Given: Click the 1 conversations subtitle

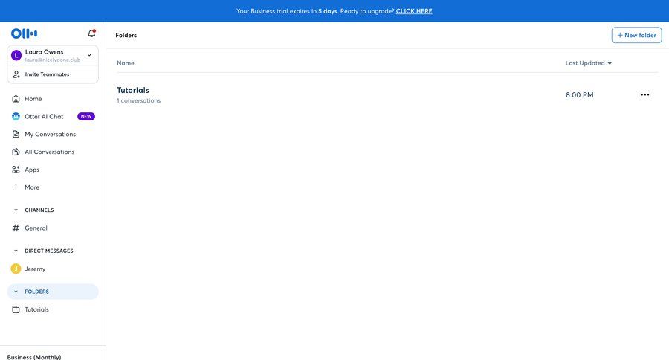Looking at the screenshot, I should [139, 100].
